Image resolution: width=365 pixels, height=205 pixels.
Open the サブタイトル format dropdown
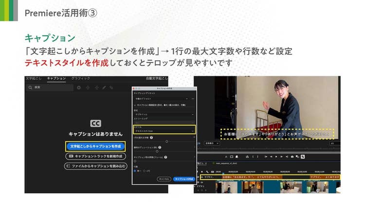pyautogui.click(x=164, y=115)
